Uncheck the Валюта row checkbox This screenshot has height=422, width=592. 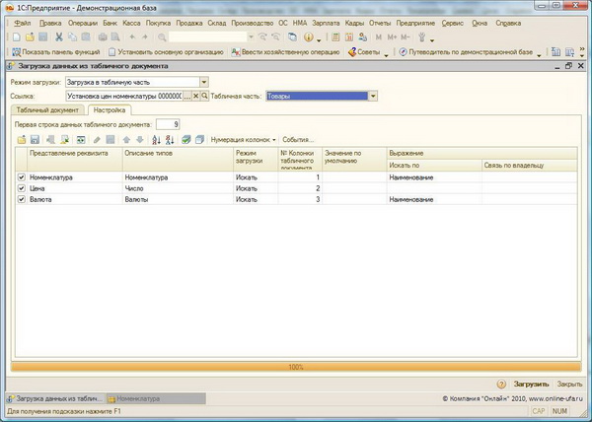click(x=21, y=199)
